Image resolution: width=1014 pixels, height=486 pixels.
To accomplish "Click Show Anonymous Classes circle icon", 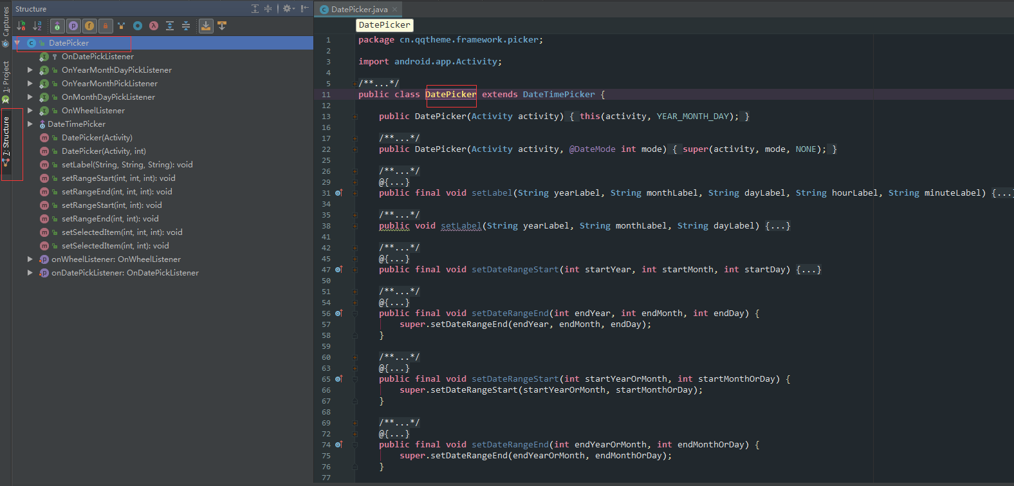I will 138,26.
